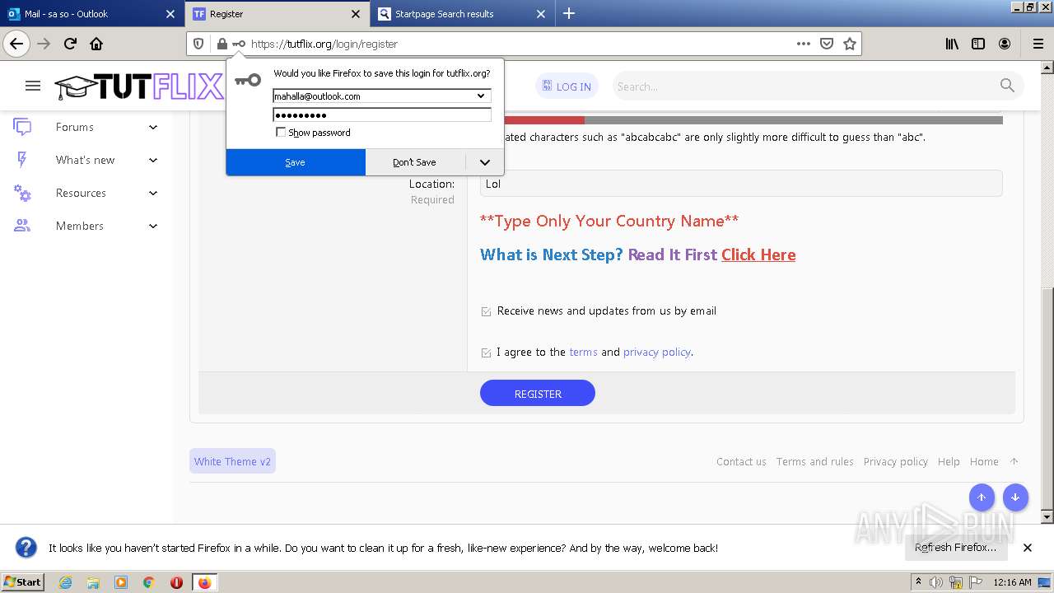Viewport: 1054px width, 593px height.
Task: Open the Help footer link
Action: point(949,461)
